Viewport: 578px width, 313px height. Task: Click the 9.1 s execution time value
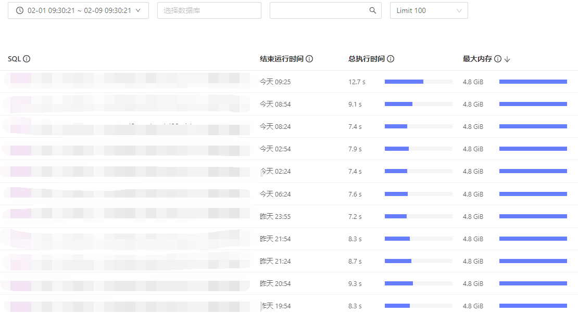[355, 104]
